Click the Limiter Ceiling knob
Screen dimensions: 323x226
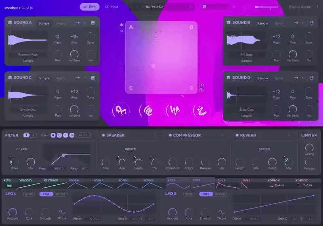309,147
